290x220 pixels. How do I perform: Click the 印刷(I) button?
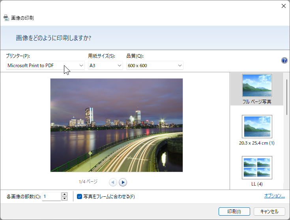tap(234, 211)
